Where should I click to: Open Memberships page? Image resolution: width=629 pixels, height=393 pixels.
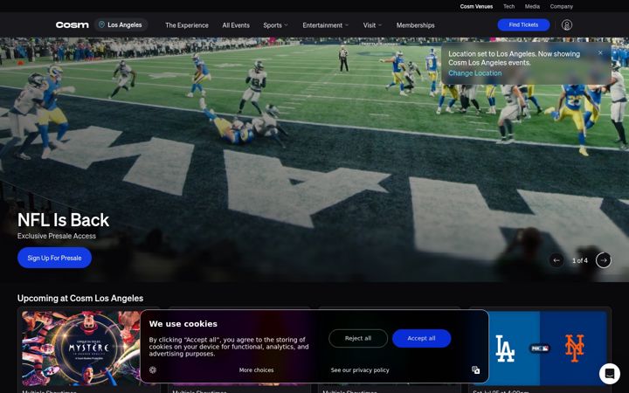click(x=416, y=25)
